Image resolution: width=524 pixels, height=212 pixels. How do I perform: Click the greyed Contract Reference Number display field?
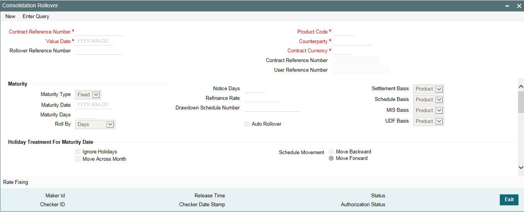[x=356, y=60]
